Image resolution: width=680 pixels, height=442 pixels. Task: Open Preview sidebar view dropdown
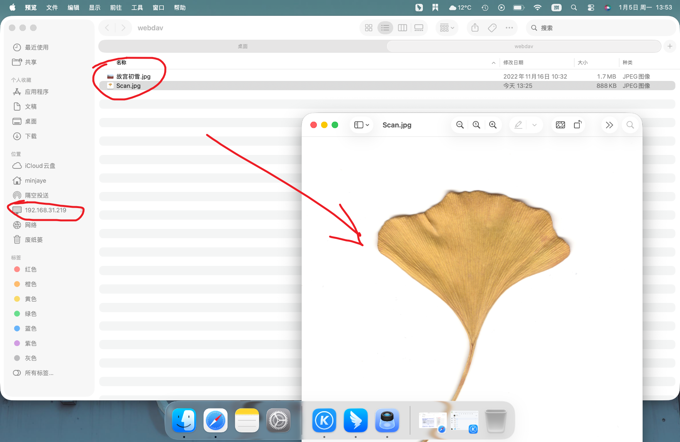362,125
